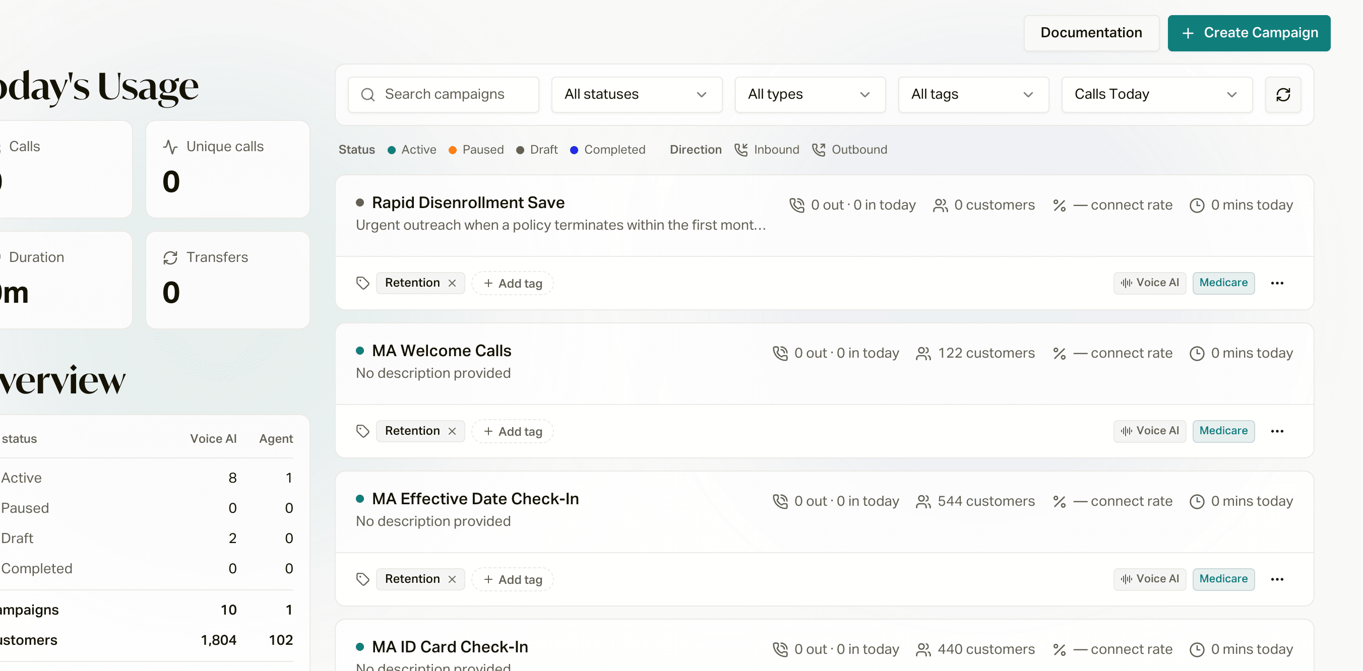Image resolution: width=1363 pixels, height=671 pixels.
Task: Open the All types dropdown
Action: pos(810,95)
